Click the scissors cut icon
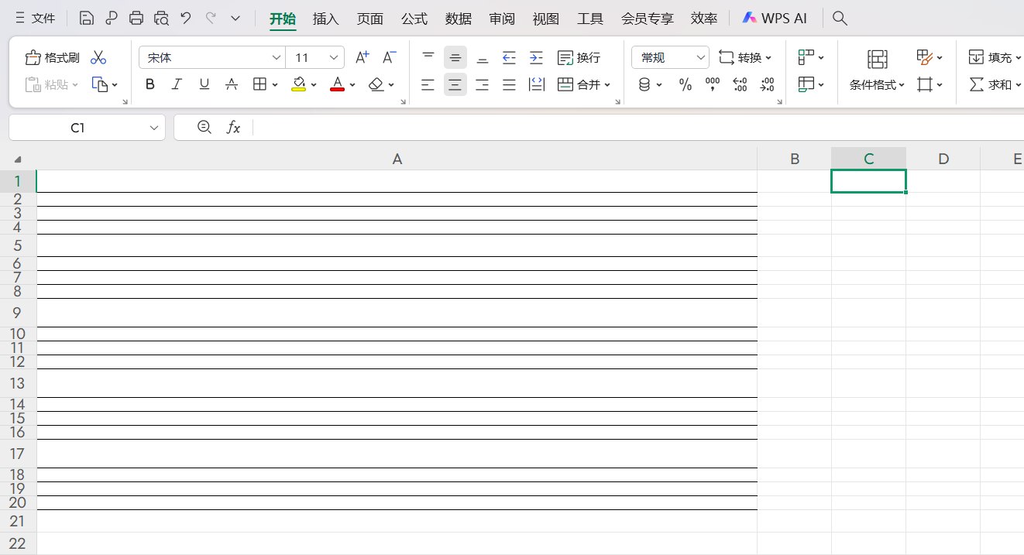The width and height of the screenshot is (1024, 555). (98, 57)
